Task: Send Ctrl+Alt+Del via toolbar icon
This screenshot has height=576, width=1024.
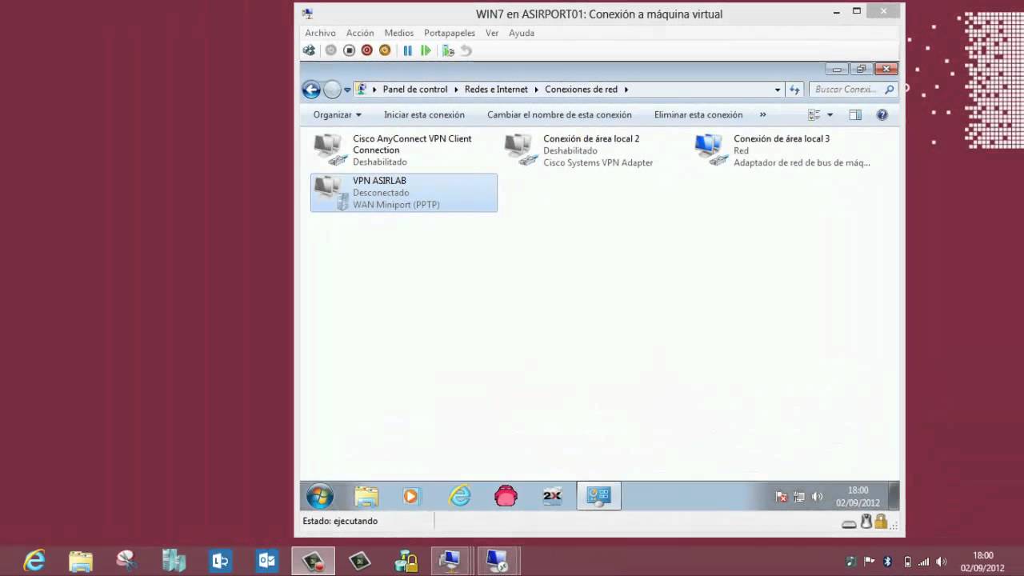Action: pyautogui.click(x=309, y=50)
